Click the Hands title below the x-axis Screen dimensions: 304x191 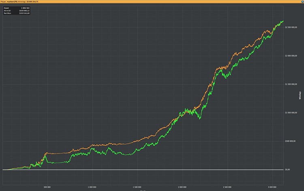coord(143,190)
